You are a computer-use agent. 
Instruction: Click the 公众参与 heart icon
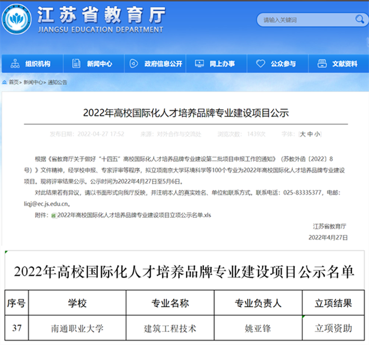[x=260, y=63]
